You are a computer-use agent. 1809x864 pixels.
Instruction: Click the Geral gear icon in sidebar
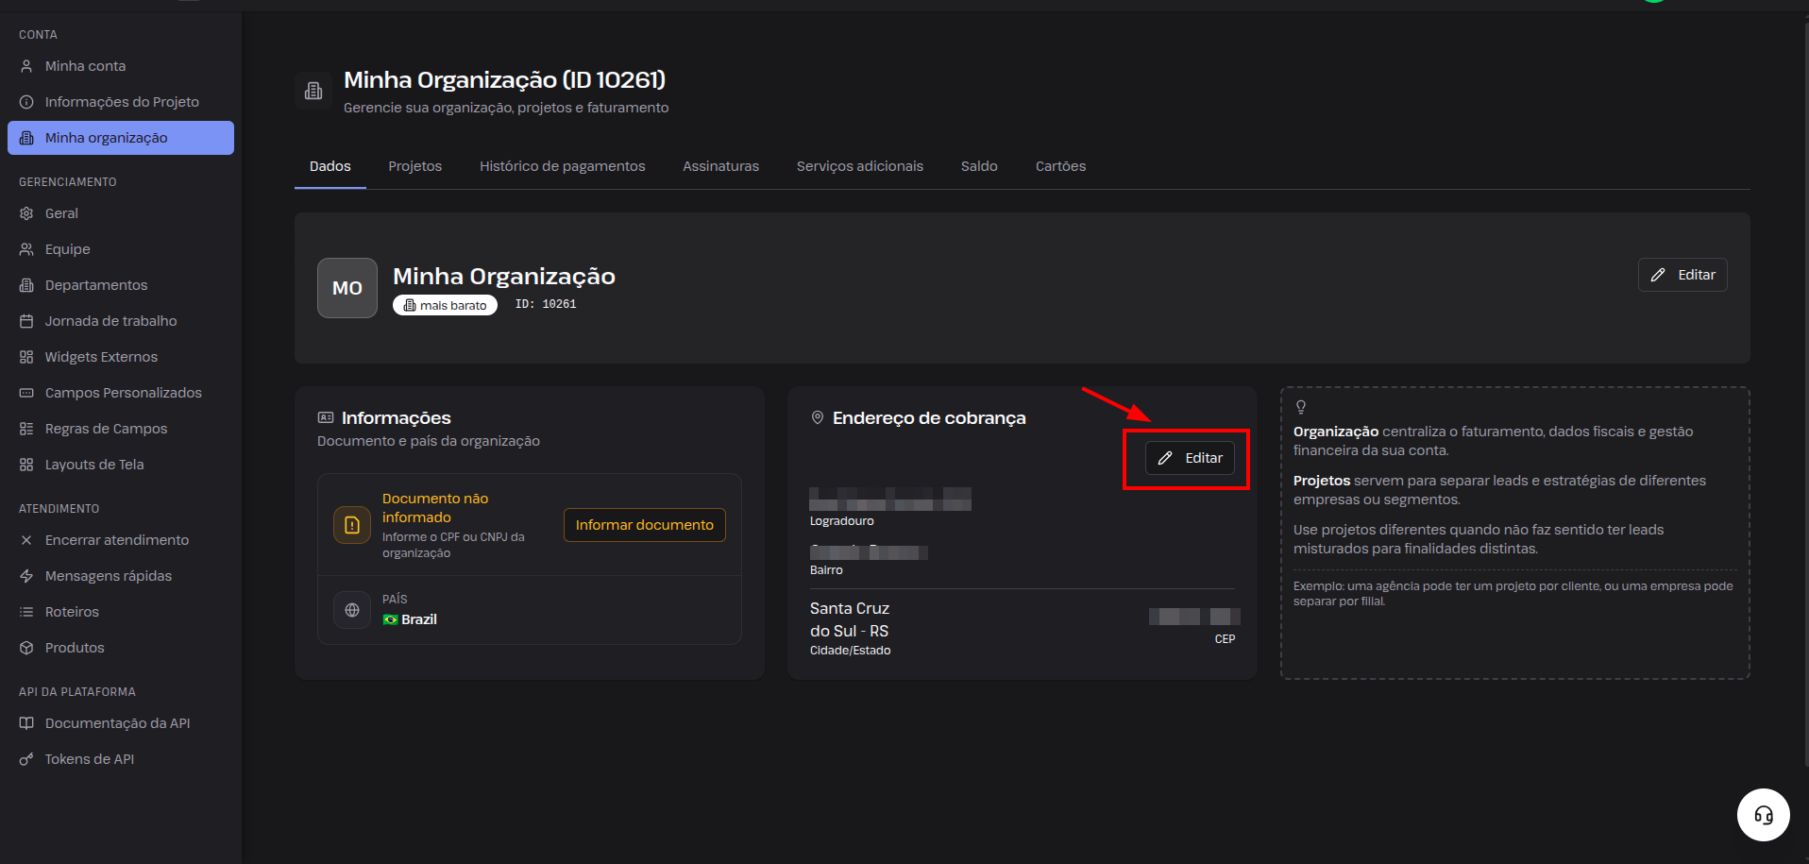[x=26, y=213]
